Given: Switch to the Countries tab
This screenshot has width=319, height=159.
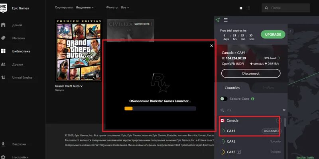Looking at the screenshot, I should click(x=232, y=88).
